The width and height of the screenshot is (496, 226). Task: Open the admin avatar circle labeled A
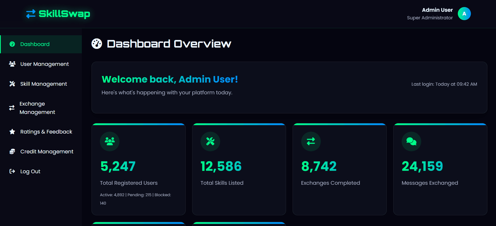pos(464,14)
